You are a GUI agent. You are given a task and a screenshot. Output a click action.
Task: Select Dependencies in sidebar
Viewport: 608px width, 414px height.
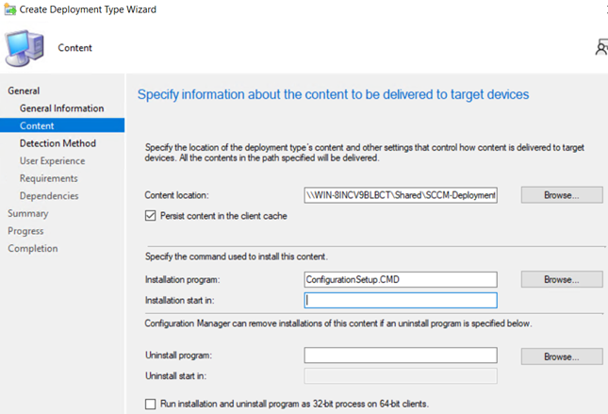49,196
